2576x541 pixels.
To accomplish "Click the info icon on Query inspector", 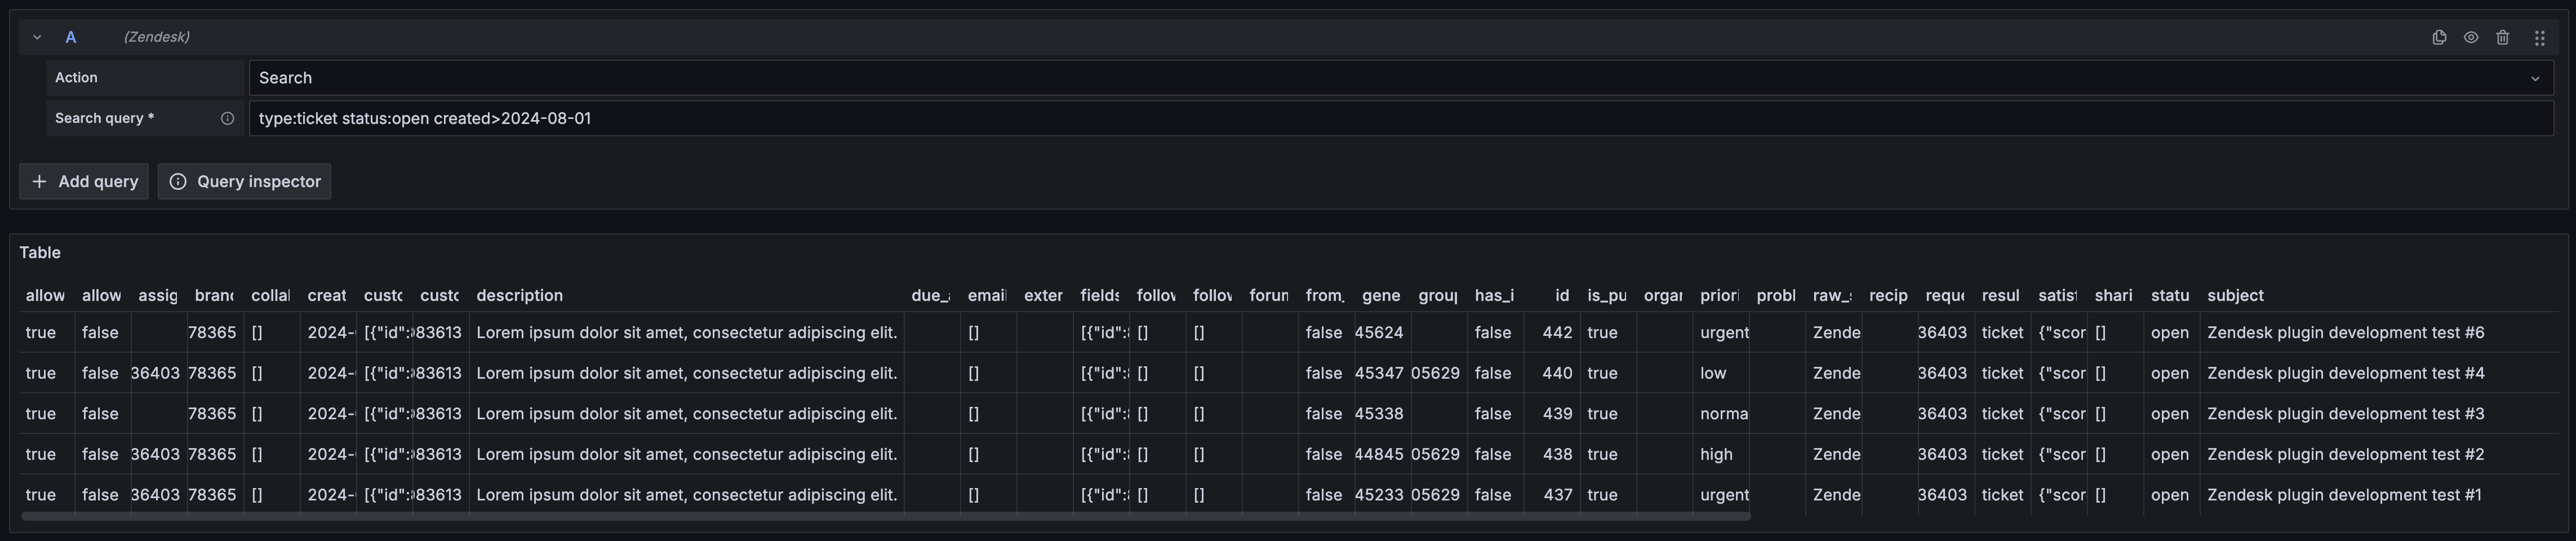I will click(x=178, y=181).
